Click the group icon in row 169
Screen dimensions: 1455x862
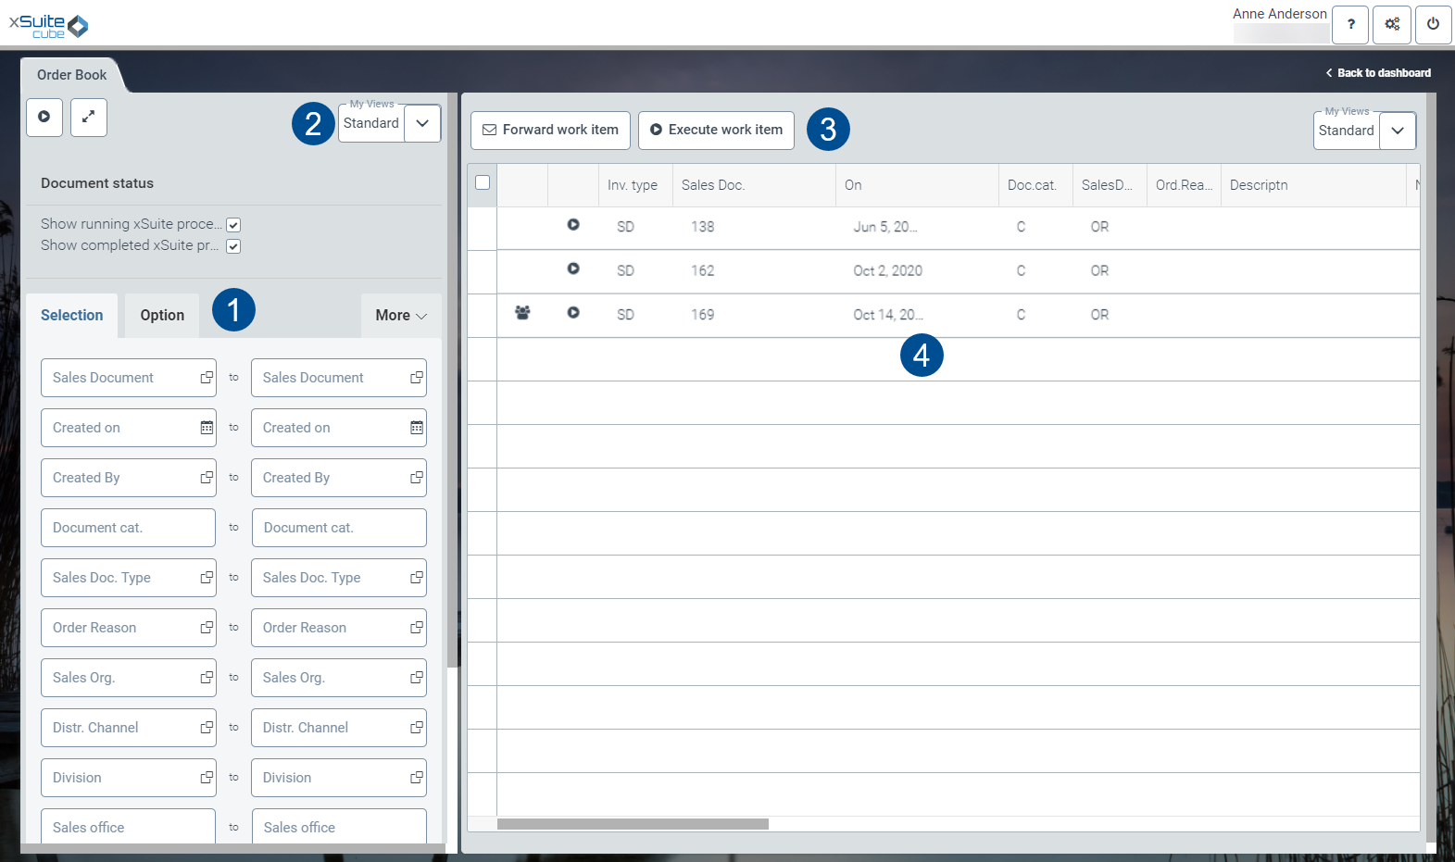(x=522, y=314)
